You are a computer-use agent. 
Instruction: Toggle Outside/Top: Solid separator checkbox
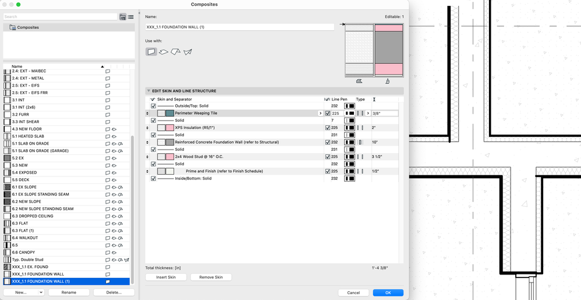(154, 106)
